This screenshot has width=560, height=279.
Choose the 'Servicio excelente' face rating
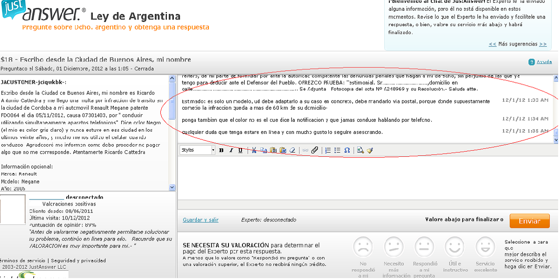485,246
